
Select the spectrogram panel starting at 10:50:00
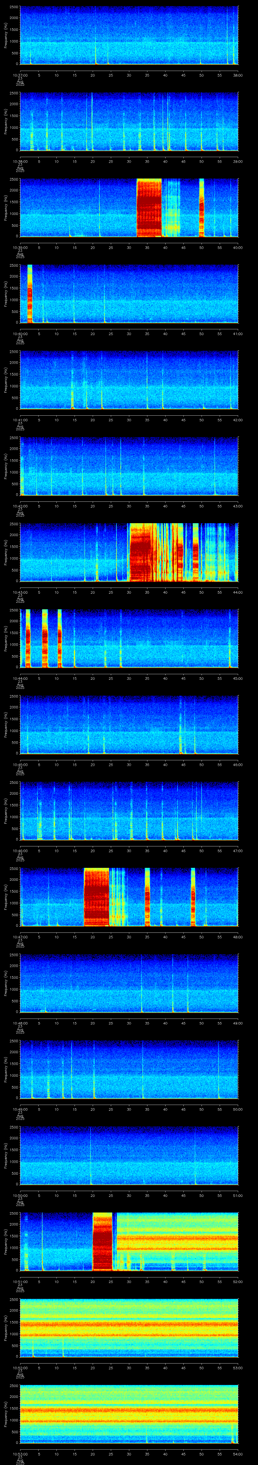pos(129,1156)
